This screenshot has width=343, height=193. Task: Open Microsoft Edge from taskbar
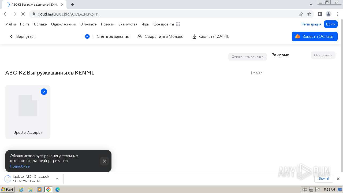pos(58,190)
